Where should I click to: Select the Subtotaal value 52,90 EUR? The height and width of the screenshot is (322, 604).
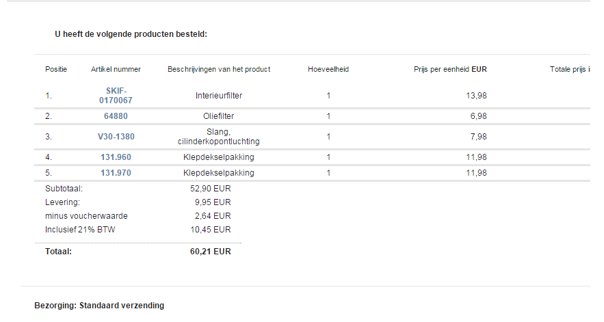tap(210, 189)
